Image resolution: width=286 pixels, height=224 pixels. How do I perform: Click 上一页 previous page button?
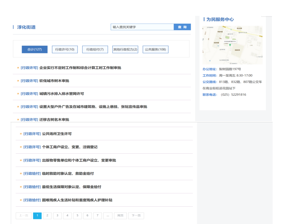click(23, 216)
